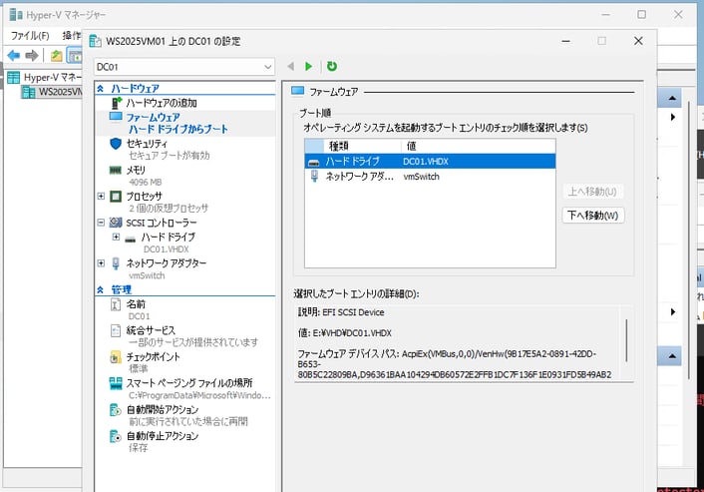The width and height of the screenshot is (704, 492).
Task: Click the Network Adapter icon in tree
Action: (x=116, y=263)
